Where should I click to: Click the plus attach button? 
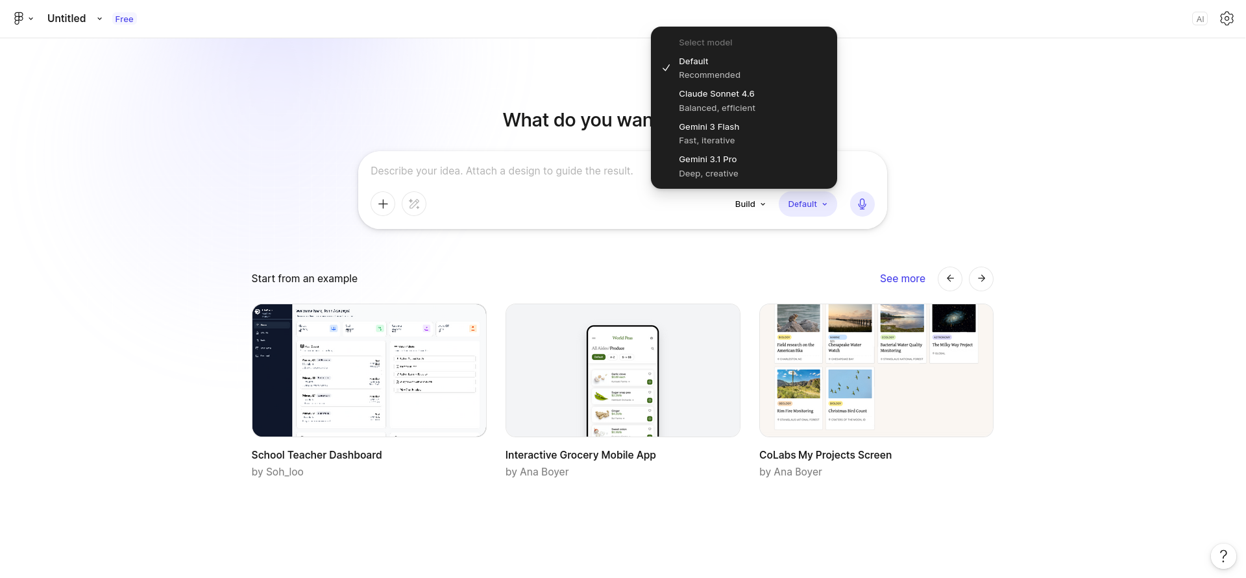pos(383,204)
